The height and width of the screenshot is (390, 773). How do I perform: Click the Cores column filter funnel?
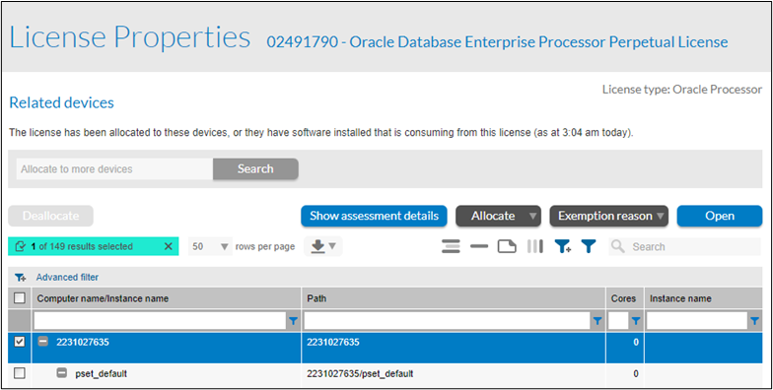pos(636,321)
